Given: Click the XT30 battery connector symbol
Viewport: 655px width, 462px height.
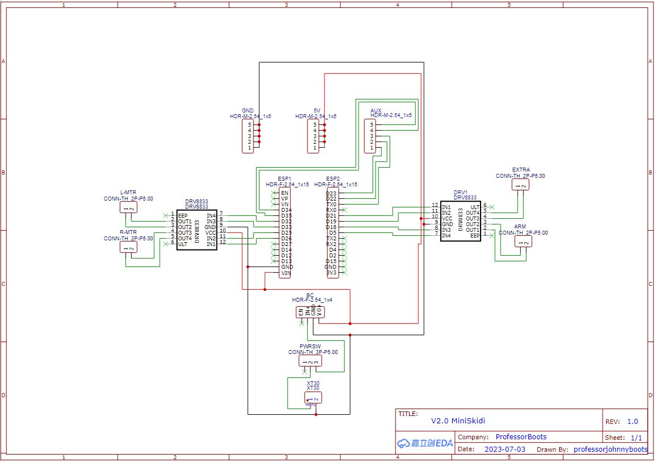Looking at the screenshot, I should pos(313,397).
